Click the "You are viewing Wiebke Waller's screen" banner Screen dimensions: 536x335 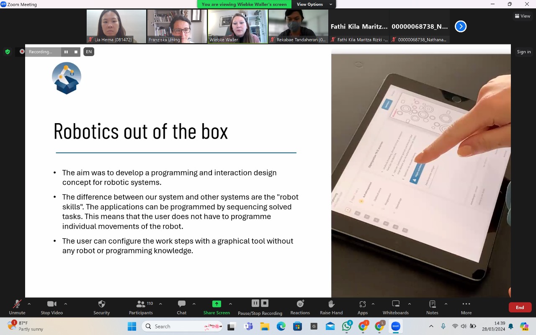point(244,4)
